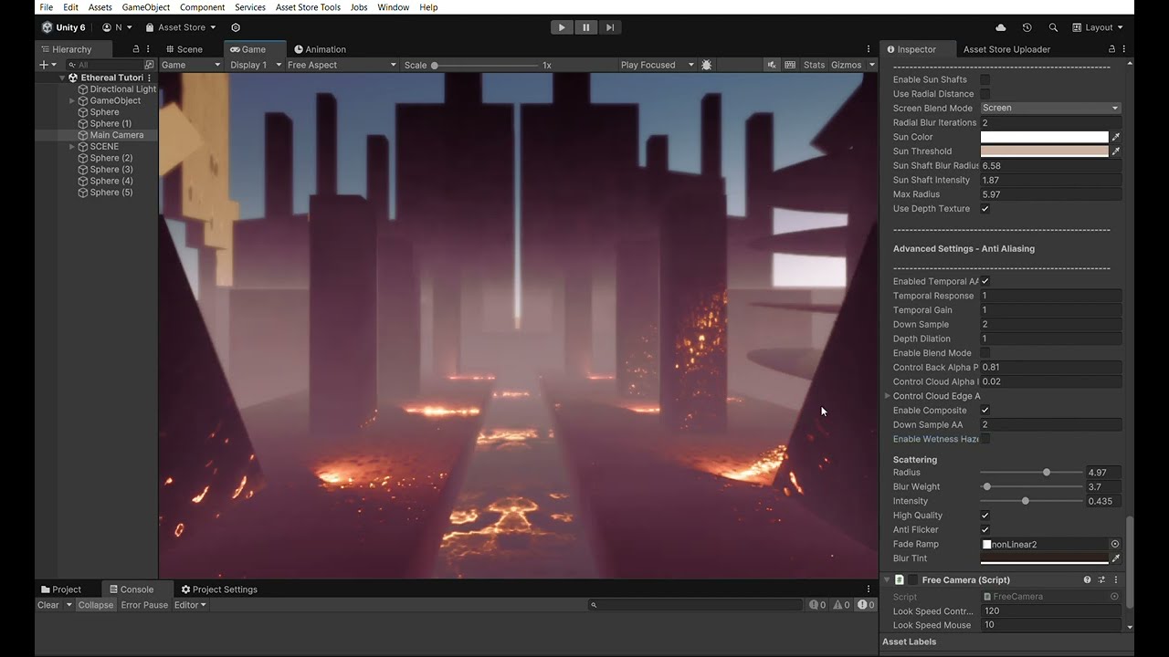This screenshot has height=657, width=1169.
Task: Switch to the Asset Store Uploader tab
Action: (1006, 49)
